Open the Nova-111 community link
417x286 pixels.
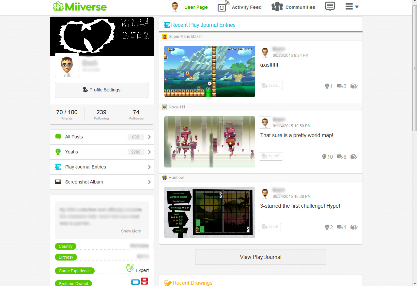click(x=177, y=107)
